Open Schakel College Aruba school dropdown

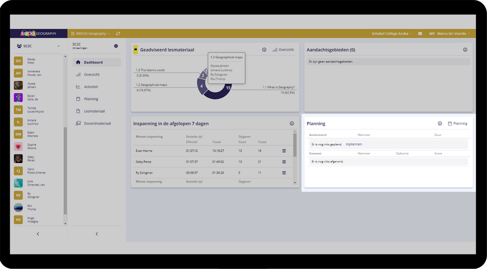point(392,34)
